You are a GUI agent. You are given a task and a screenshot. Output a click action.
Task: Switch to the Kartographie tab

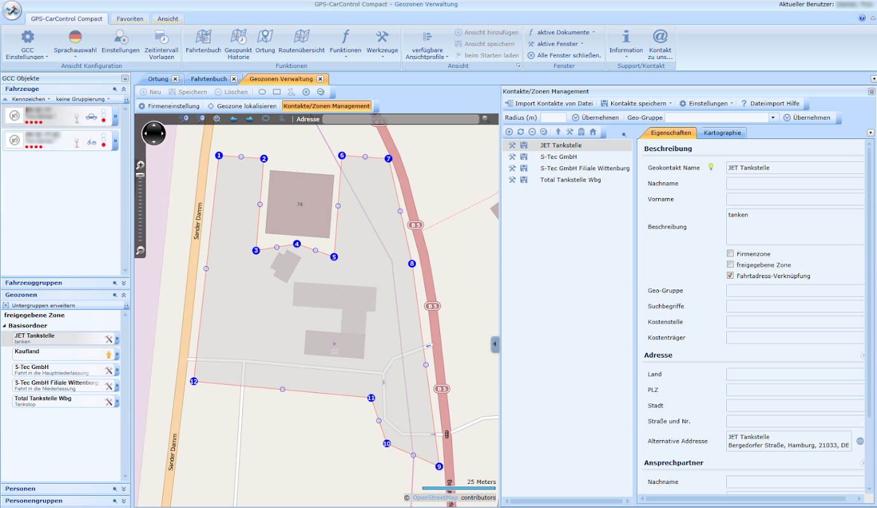[x=721, y=133]
